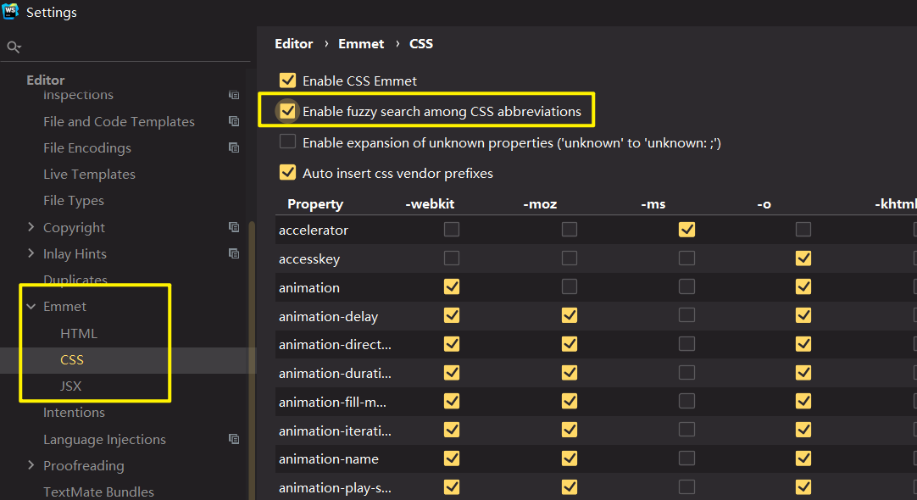Click project-level icon next to File and Code Templates
The width and height of the screenshot is (917, 500).
[x=234, y=121]
